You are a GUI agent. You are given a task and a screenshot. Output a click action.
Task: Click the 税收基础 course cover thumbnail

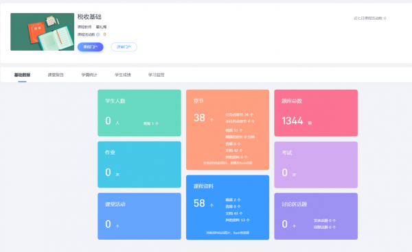(43, 32)
